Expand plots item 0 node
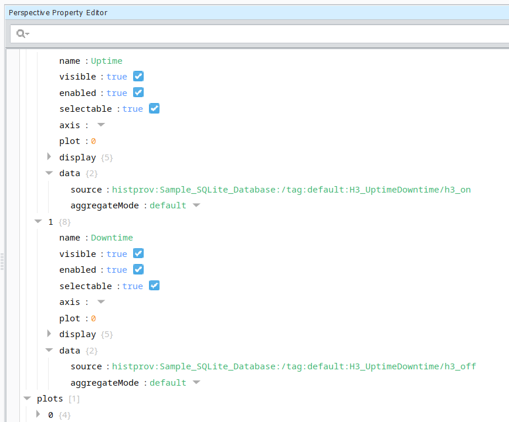 pyautogui.click(x=38, y=414)
